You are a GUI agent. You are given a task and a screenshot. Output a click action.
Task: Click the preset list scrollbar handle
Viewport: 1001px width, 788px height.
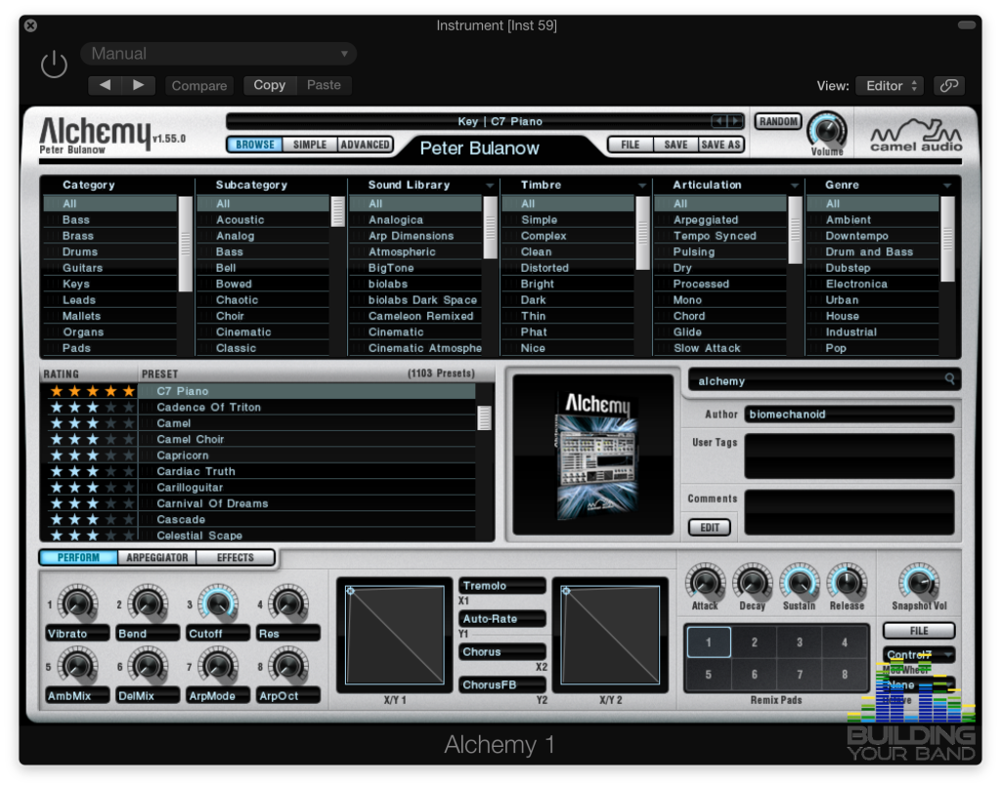(x=485, y=418)
